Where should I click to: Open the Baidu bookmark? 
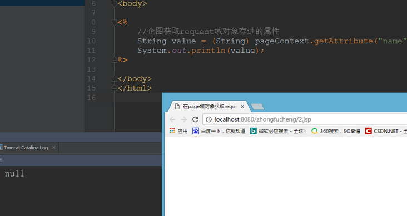[x=219, y=131]
